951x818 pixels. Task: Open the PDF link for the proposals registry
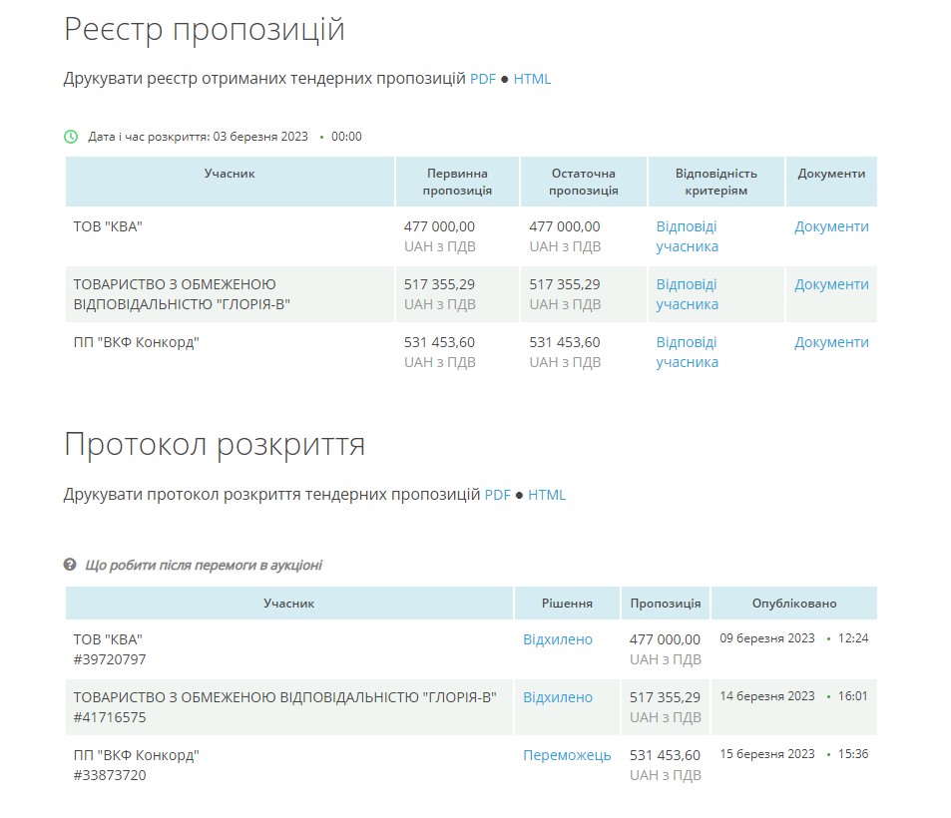pyautogui.click(x=483, y=79)
